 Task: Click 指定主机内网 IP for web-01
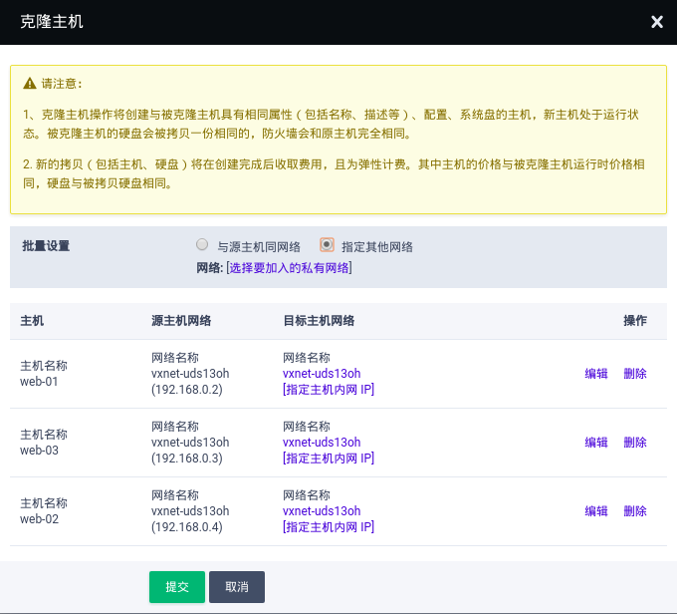tap(329, 390)
